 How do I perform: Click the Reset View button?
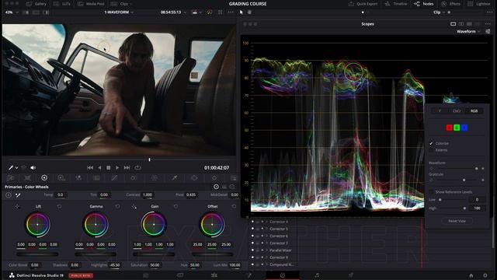coord(457,221)
